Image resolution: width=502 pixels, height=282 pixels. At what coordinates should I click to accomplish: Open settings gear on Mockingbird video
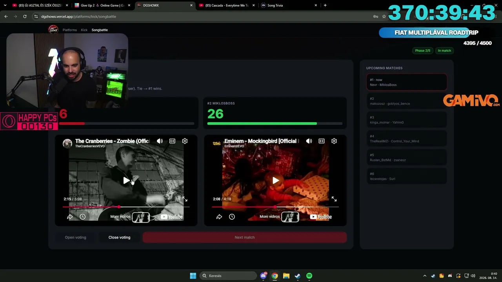[x=334, y=141]
